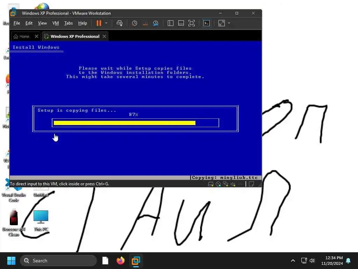Click the Send Ctrl+Alt+Del toolbar icon
The height and width of the screenshot is (269, 358).
click(120, 23)
